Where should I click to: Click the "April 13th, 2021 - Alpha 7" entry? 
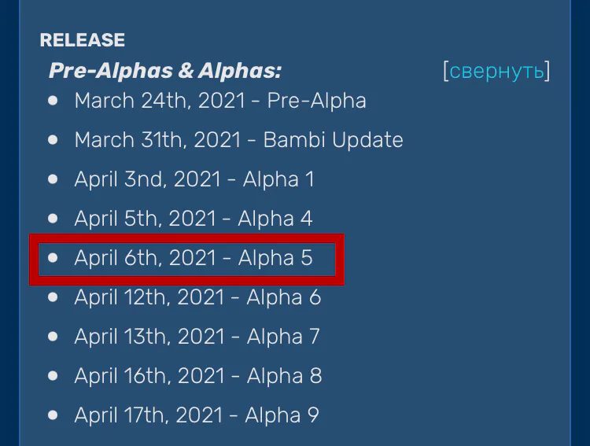pyautogui.click(x=197, y=337)
